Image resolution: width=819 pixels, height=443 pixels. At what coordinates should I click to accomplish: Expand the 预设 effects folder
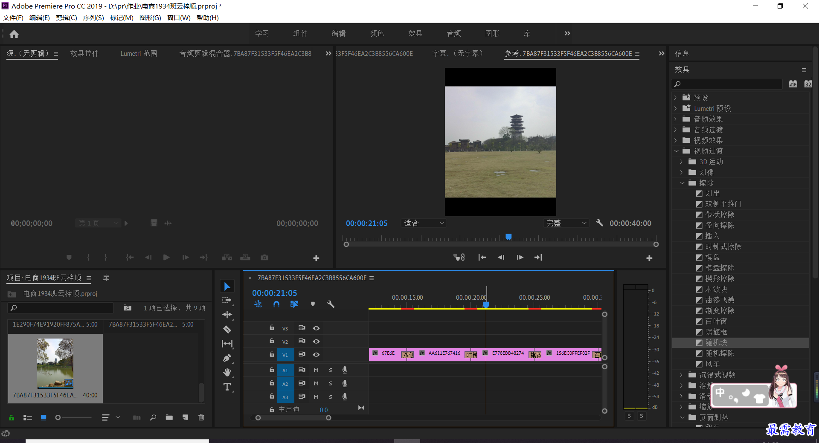click(676, 98)
